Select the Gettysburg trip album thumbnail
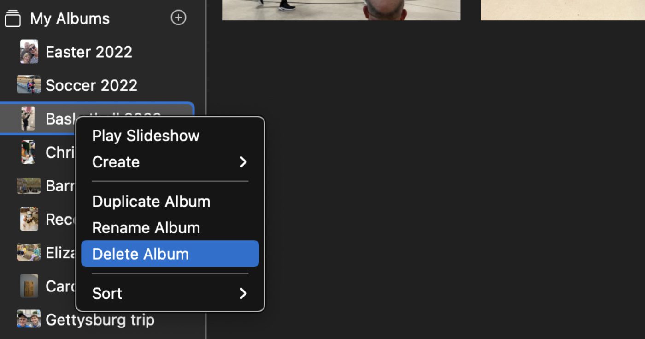Image resolution: width=645 pixels, height=339 pixels. pyautogui.click(x=29, y=319)
